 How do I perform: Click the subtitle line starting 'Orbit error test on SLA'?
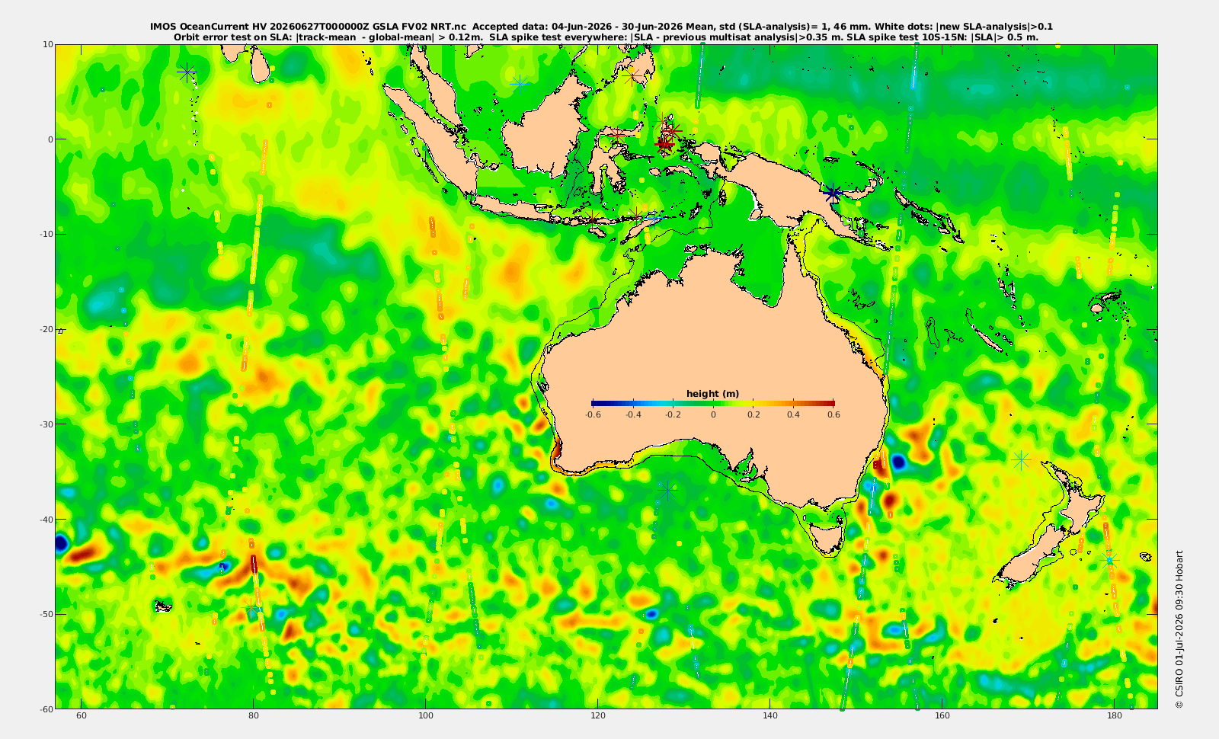click(606, 37)
